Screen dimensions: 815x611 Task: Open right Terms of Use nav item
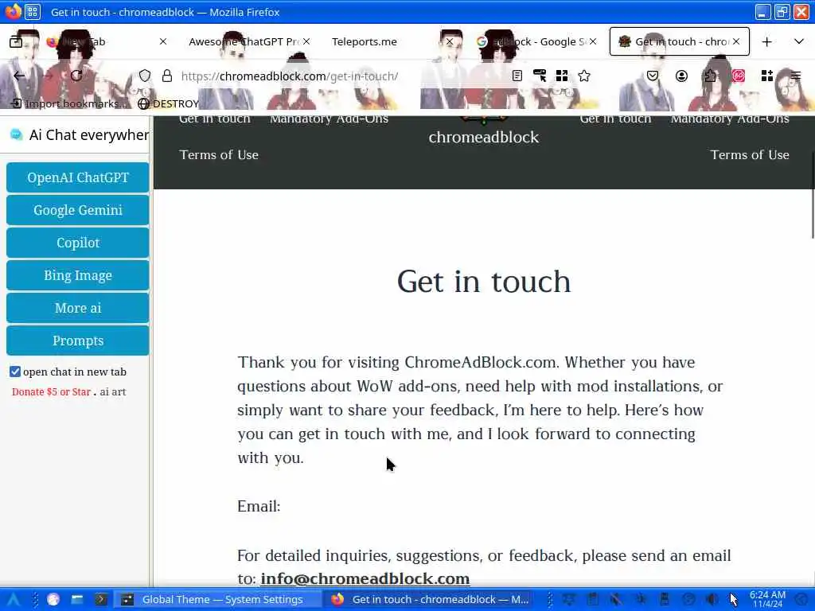pyautogui.click(x=750, y=155)
